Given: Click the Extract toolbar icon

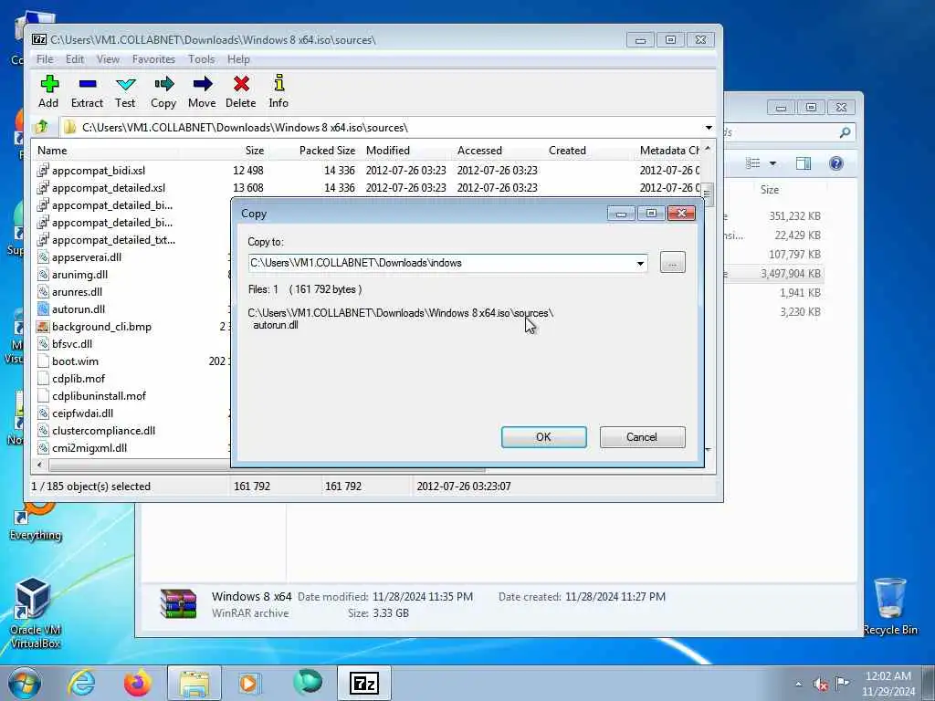Looking at the screenshot, I should [87, 91].
